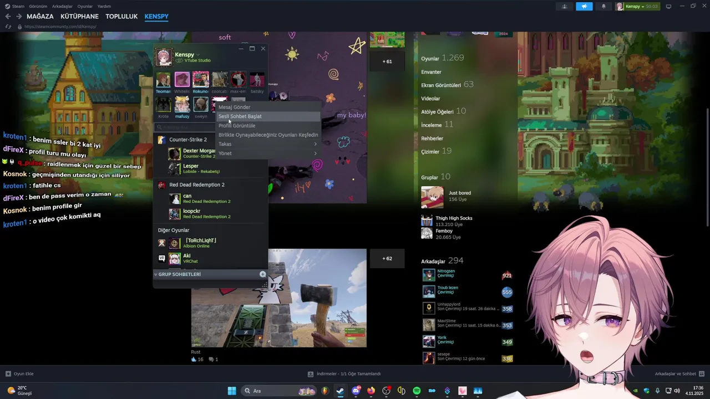Open Arkadaşlar ve Sohbet icon in status bar
This screenshot has width=710, height=399.
[x=702, y=374]
